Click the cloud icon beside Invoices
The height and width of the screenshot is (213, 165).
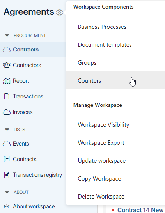pyautogui.click(x=7, y=112)
